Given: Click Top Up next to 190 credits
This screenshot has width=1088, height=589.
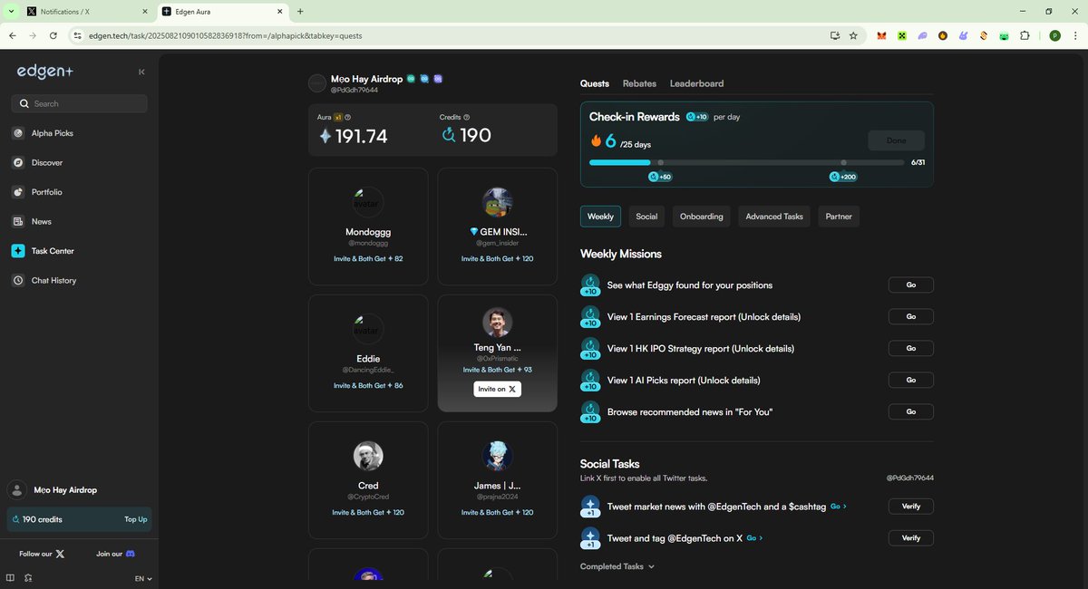Looking at the screenshot, I should (x=135, y=520).
